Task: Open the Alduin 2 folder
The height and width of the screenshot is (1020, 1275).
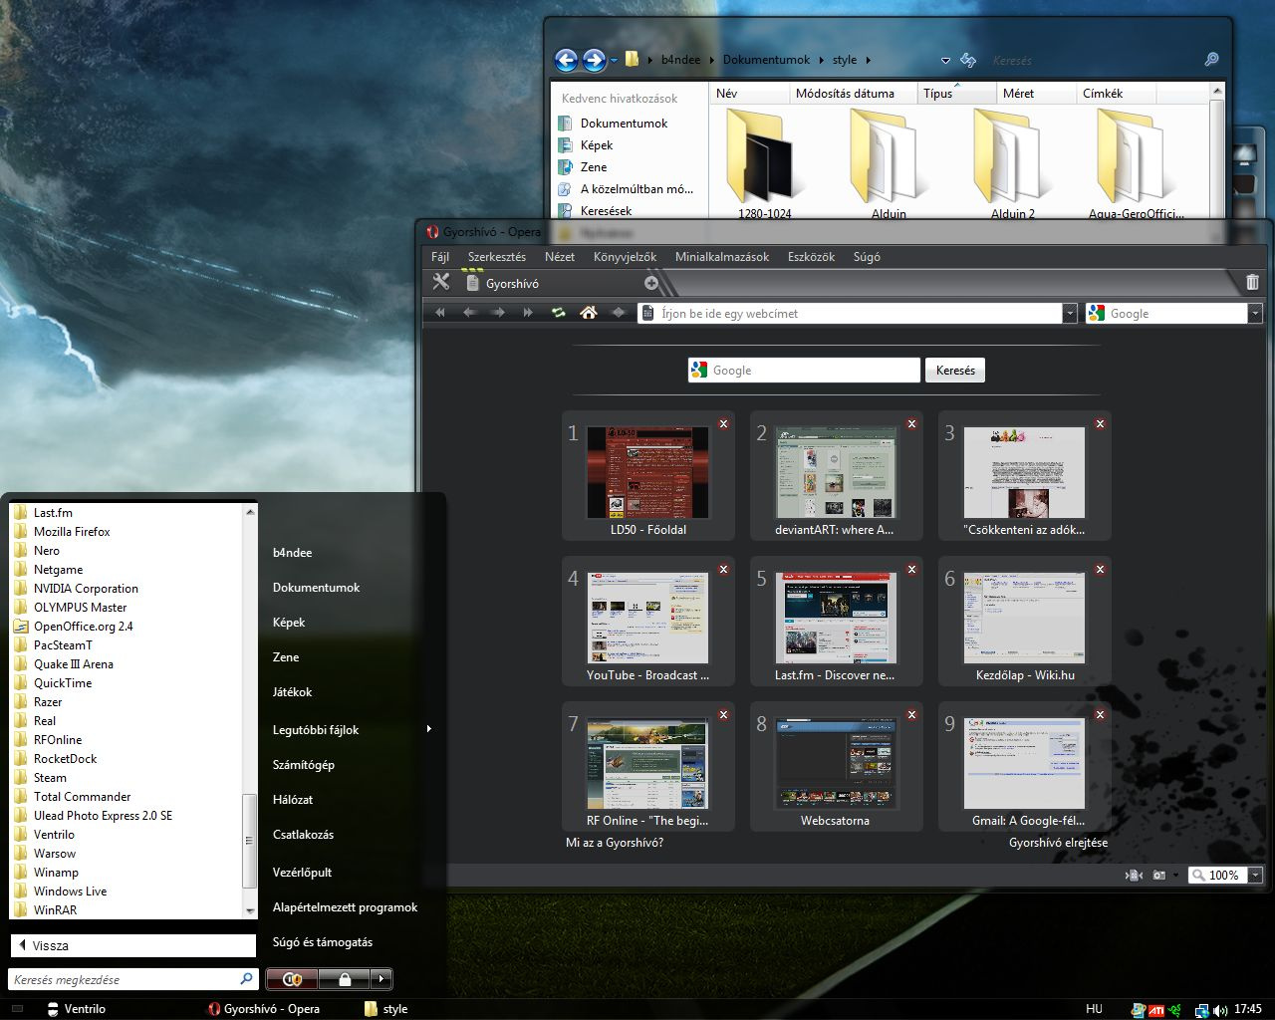Action: tap(1012, 163)
